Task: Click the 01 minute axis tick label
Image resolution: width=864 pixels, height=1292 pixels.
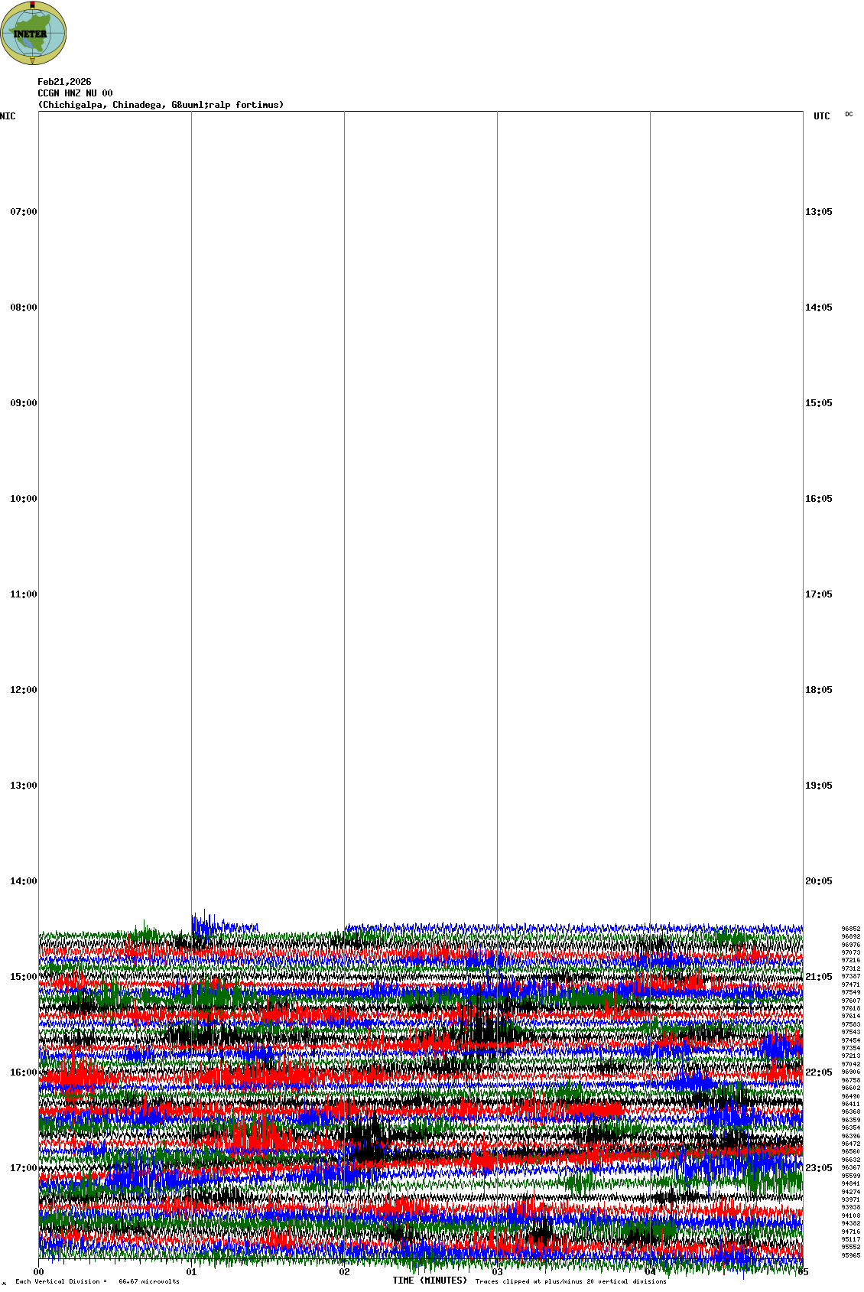Action: tap(192, 1273)
